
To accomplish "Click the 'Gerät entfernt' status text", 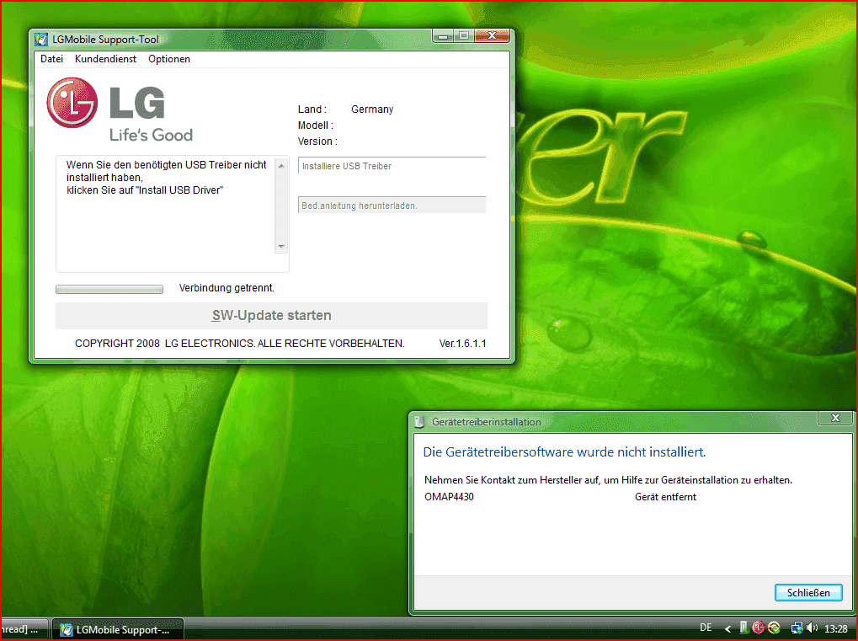I will (x=665, y=497).
